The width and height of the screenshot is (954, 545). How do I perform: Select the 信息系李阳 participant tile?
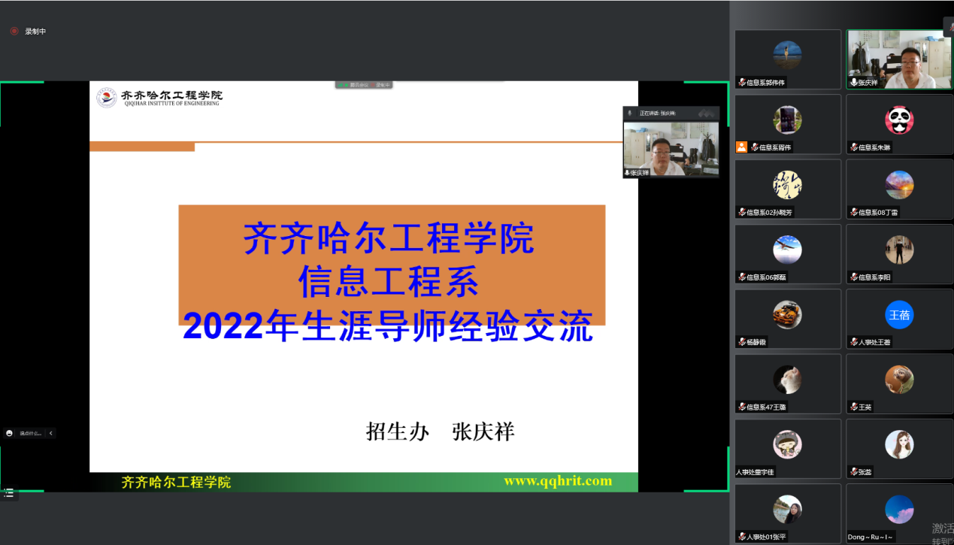click(x=898, y=254)
